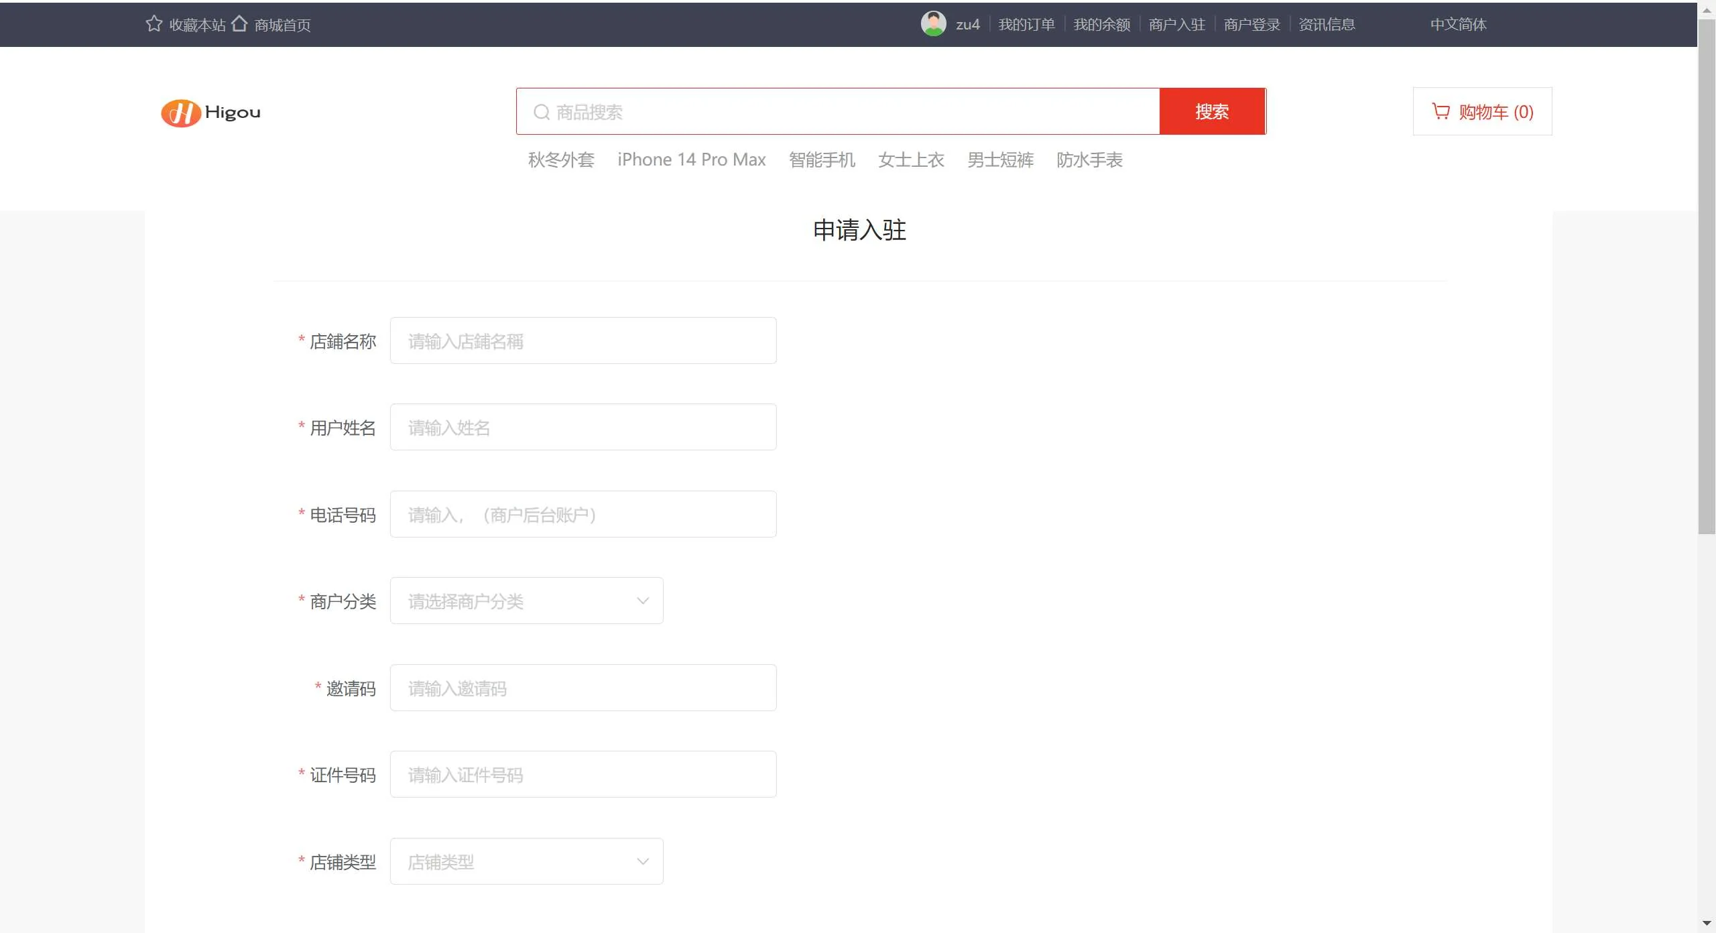Open the 商户分类 dropdown
The width and height of the screenshot is (1716, 933).
tap(526, 601)
